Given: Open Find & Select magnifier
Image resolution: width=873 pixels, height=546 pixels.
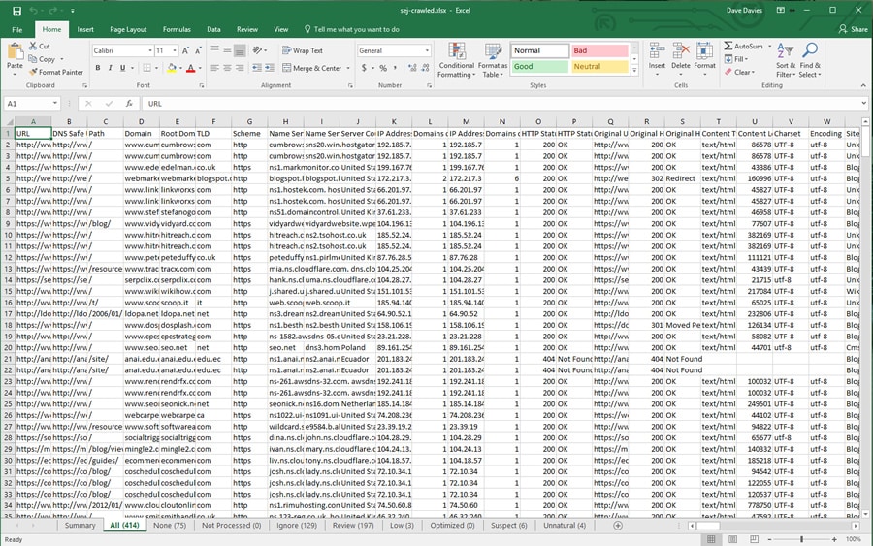Looking at the screenshot, I should [x=810, y=60].
